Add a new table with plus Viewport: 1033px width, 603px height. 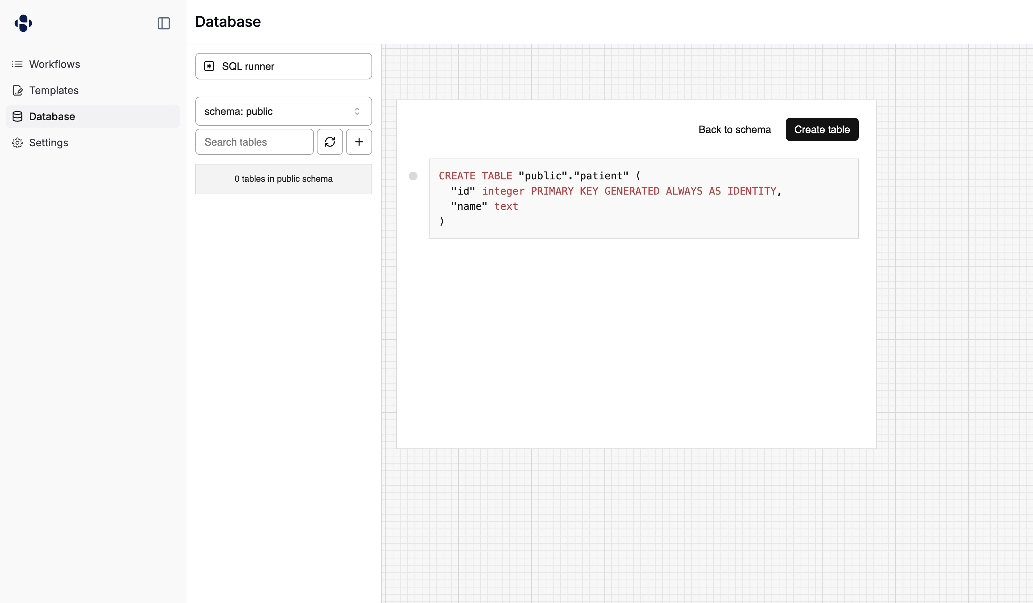359,142
